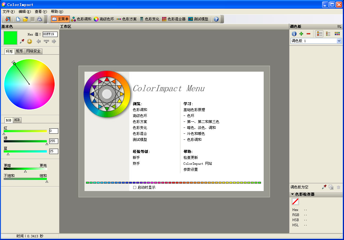Click the yellow smiley face icon
Image resolution: width=344 pixels, height=240 pixels.
point(30,41)
